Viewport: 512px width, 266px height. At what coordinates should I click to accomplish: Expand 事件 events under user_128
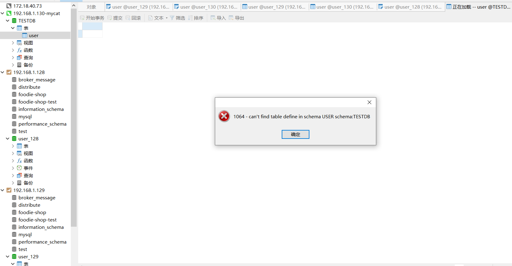point(13,168)
